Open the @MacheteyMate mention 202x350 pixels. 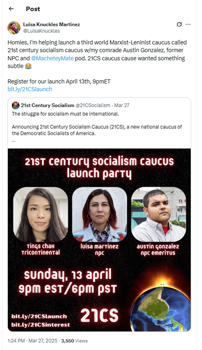pyautogui.click(x=52, y=58)
